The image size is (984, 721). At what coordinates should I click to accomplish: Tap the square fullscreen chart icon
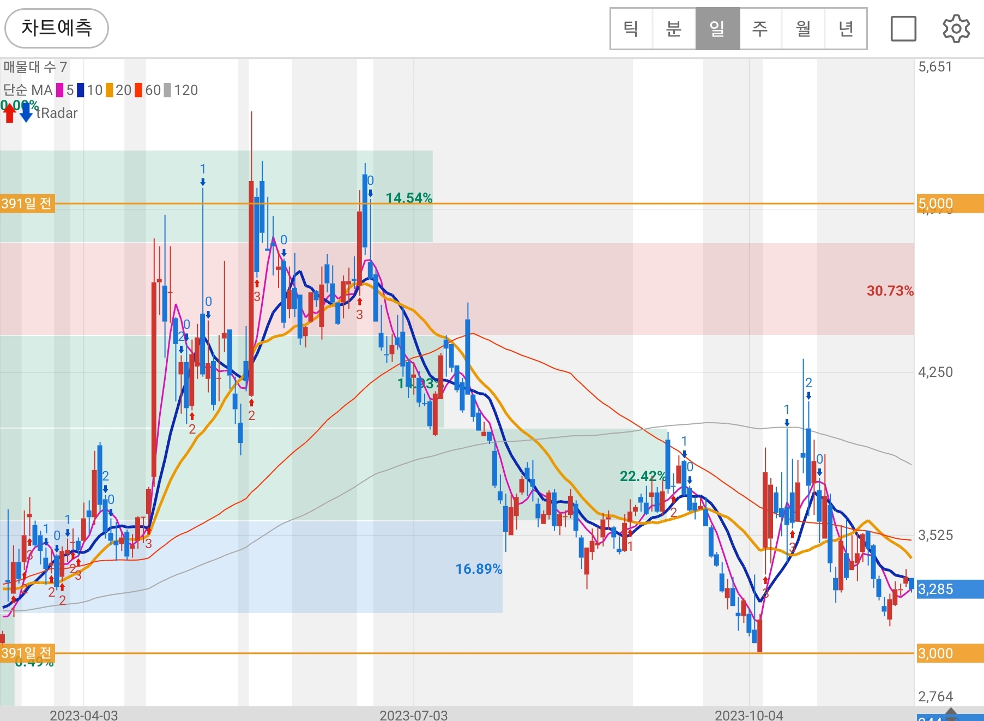[x=903, y=28]
